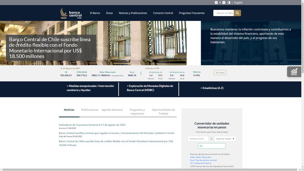Click the horizontal page scrollbar

tap(149, 170)
